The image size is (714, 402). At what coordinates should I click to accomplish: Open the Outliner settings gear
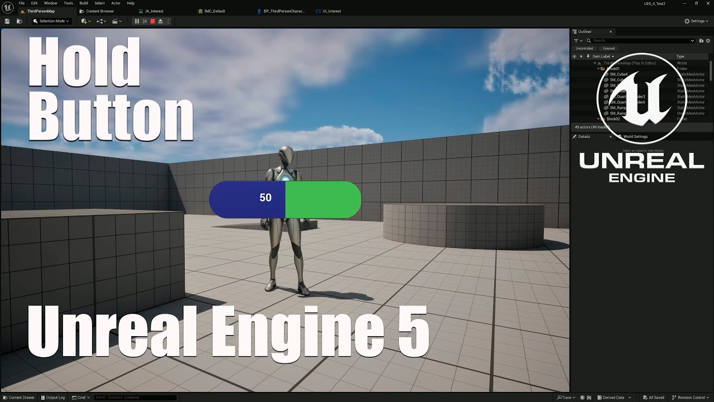pos(708,41)
